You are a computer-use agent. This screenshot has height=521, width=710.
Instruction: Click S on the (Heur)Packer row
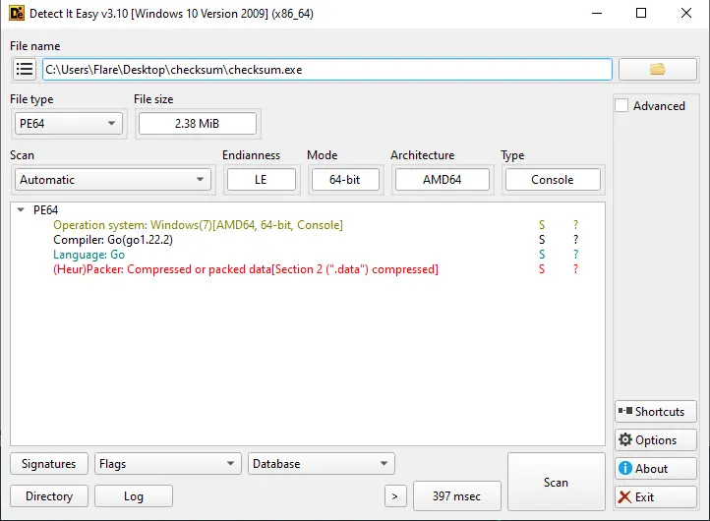[542, 269]
